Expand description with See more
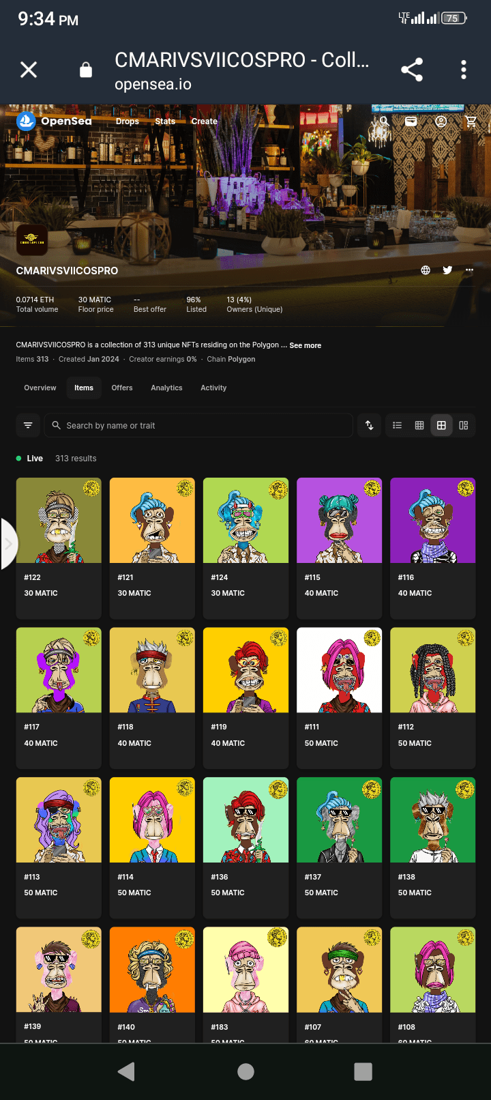The width and height of the screenshot is (491, 1100). tap(306, 345)
